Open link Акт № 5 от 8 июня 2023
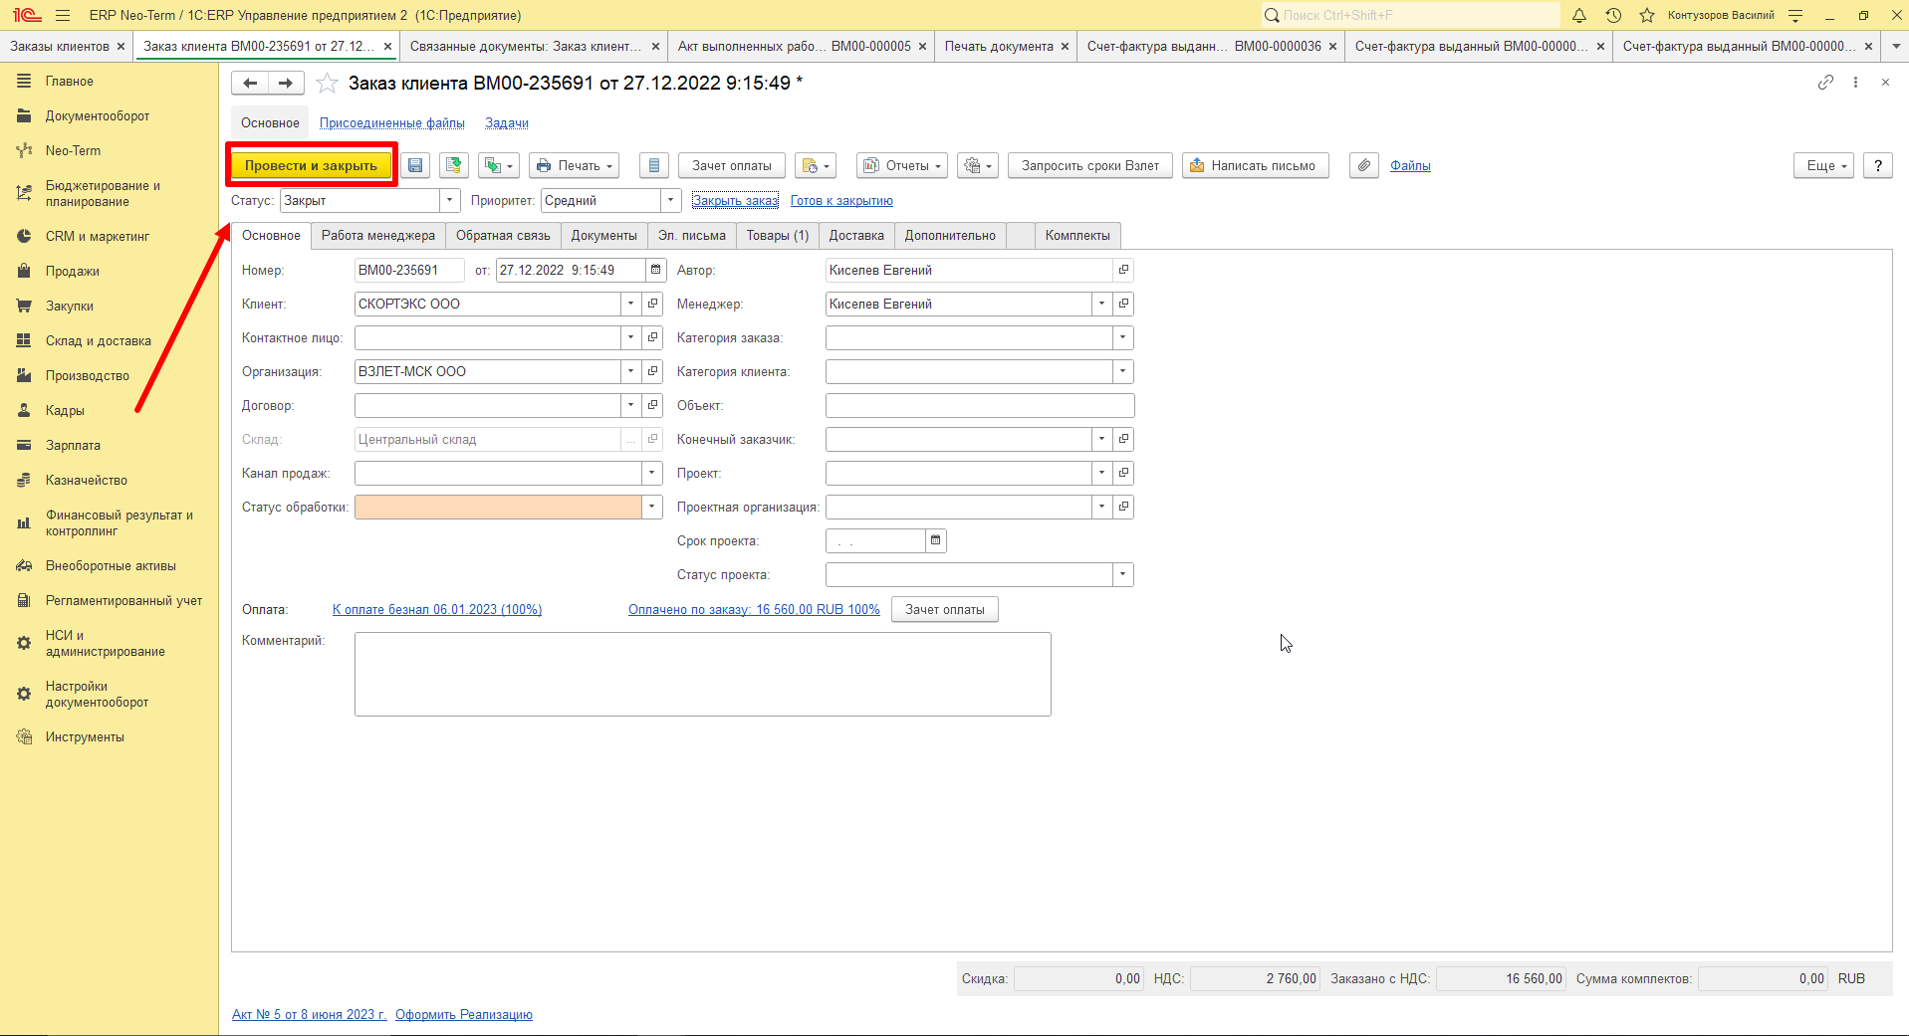 [309, 1015]
